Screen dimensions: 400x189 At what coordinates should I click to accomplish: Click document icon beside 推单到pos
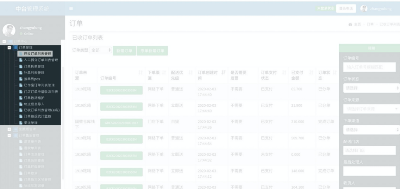click(21, 79)
